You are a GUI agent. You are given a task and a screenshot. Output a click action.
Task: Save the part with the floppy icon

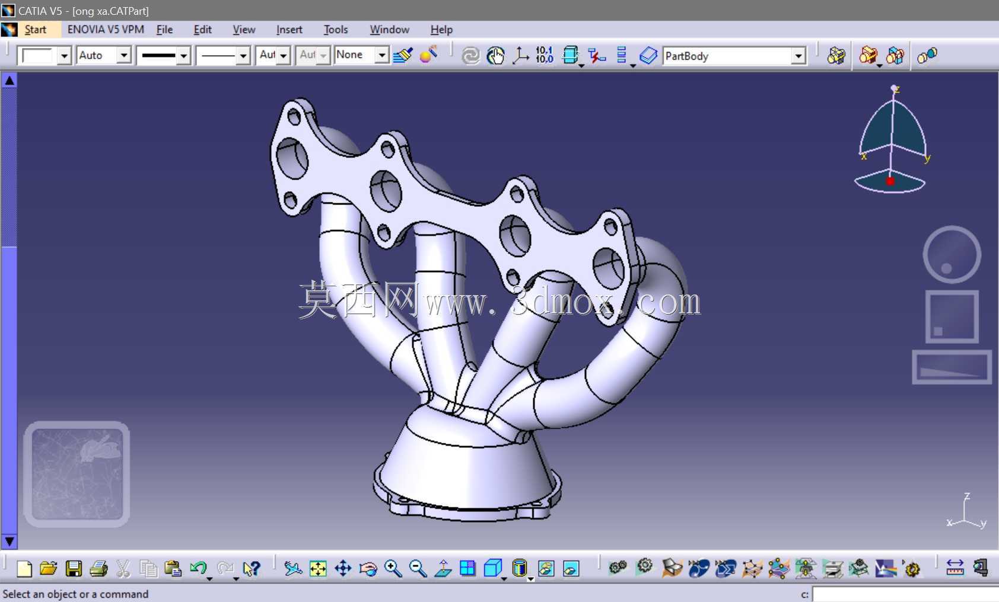click(x=74, y=569)
